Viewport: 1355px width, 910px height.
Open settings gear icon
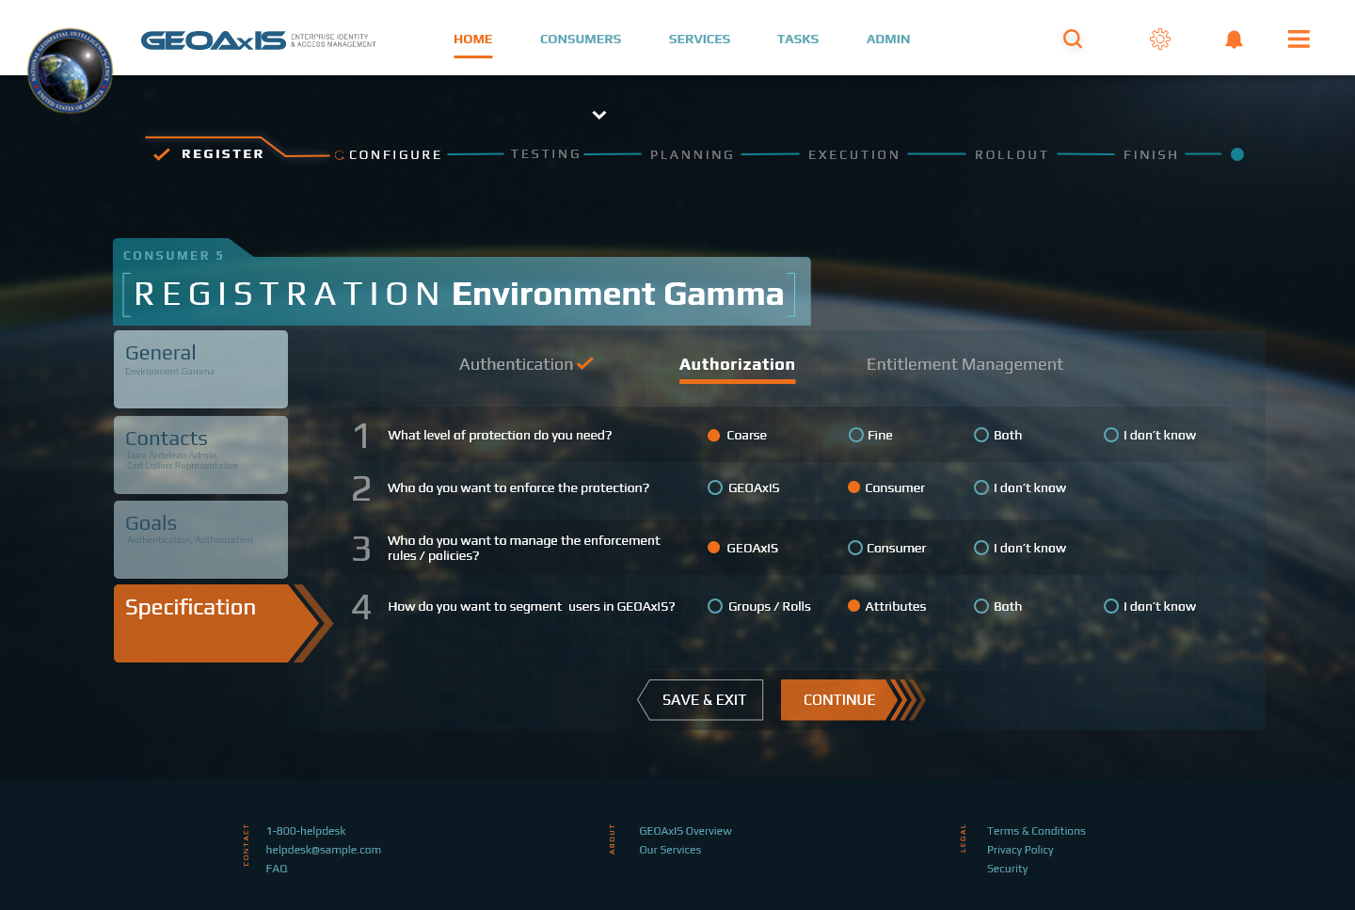coord(1160,39)
